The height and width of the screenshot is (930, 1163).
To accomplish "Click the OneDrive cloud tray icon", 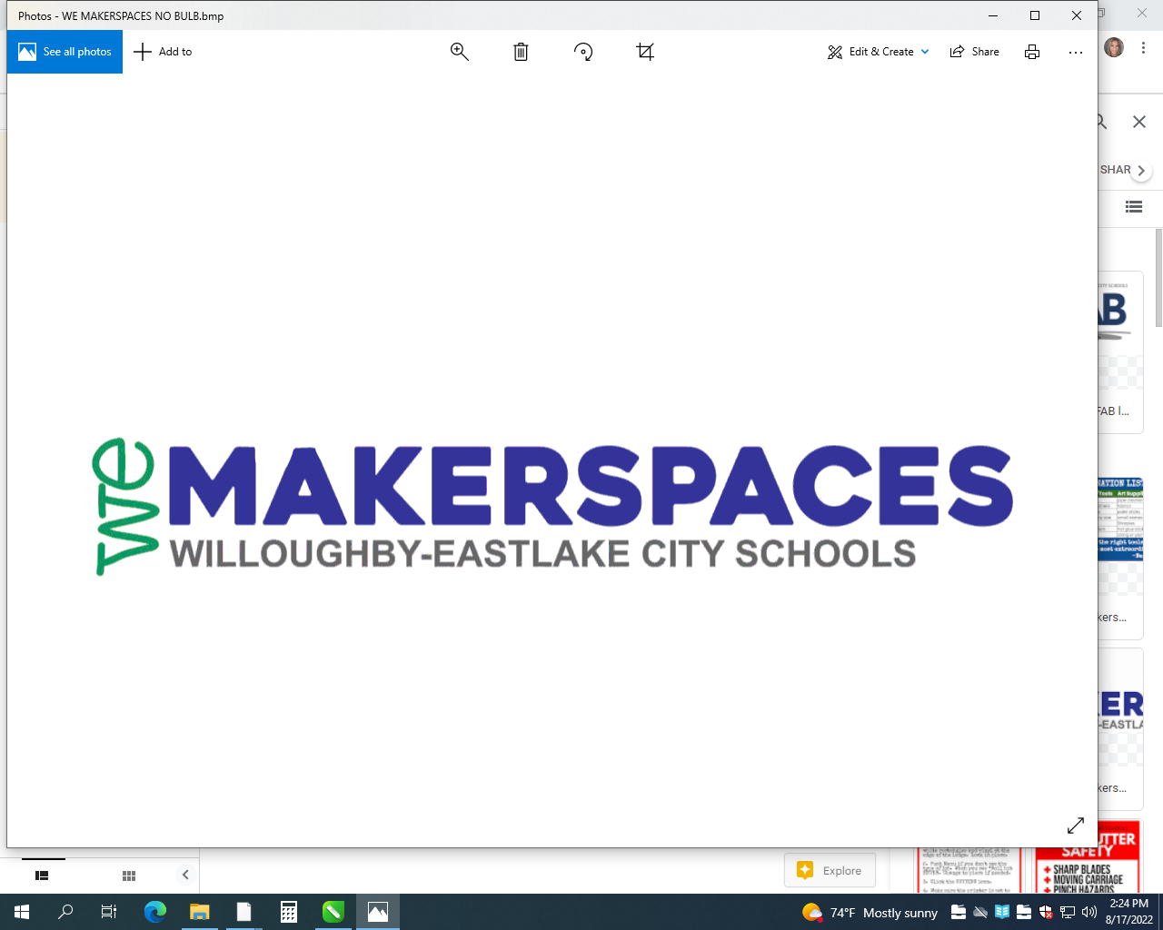I will (x=980, y=912).
